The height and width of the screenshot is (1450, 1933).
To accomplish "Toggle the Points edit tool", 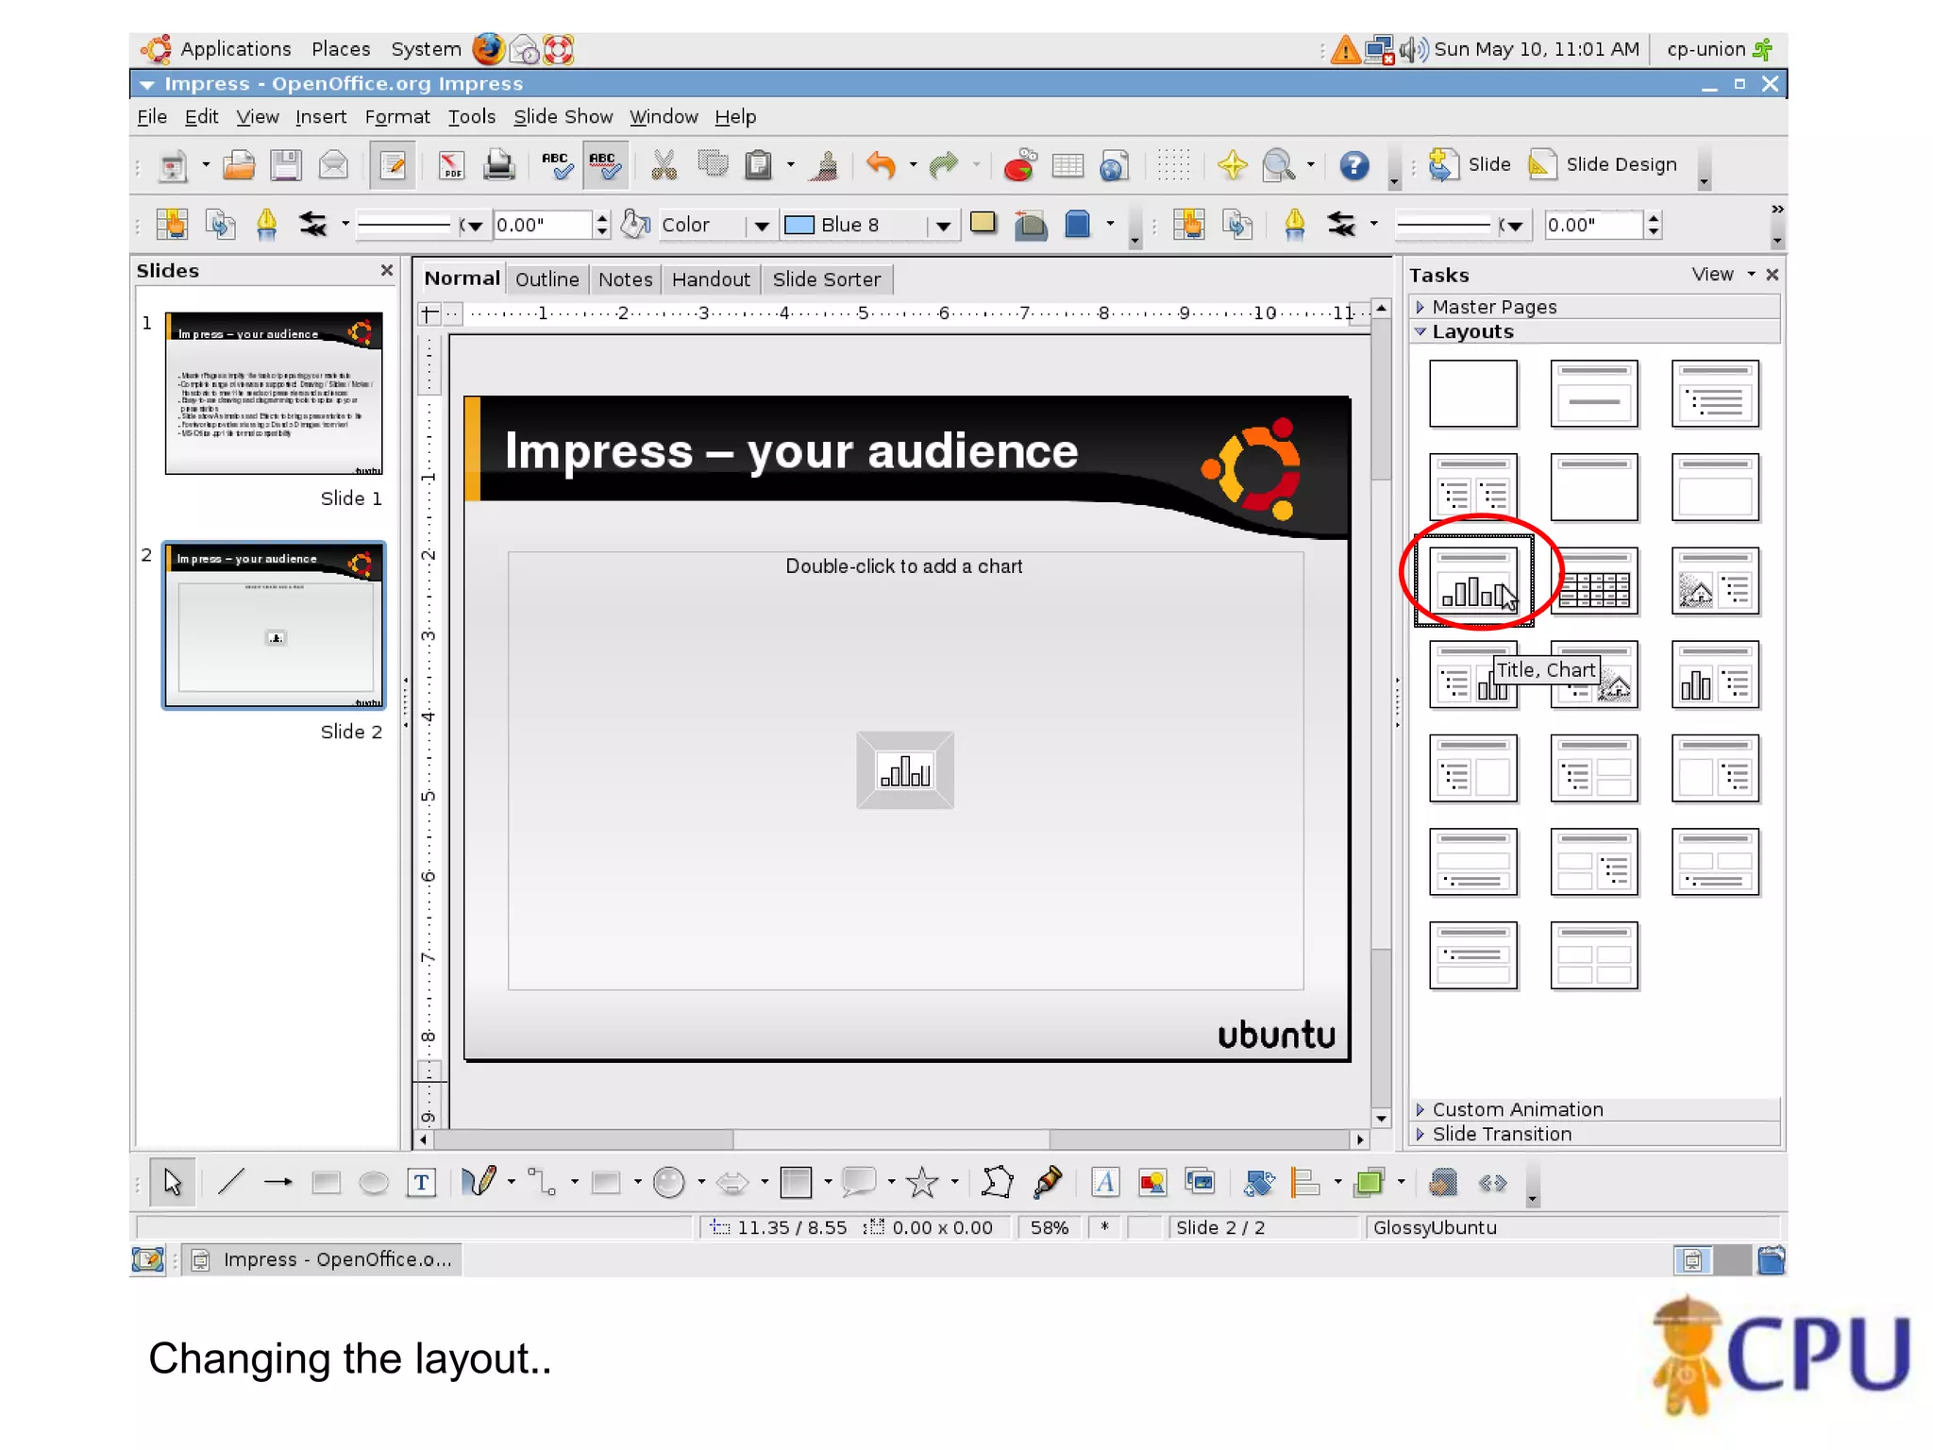I will [x=997, y=1182].
